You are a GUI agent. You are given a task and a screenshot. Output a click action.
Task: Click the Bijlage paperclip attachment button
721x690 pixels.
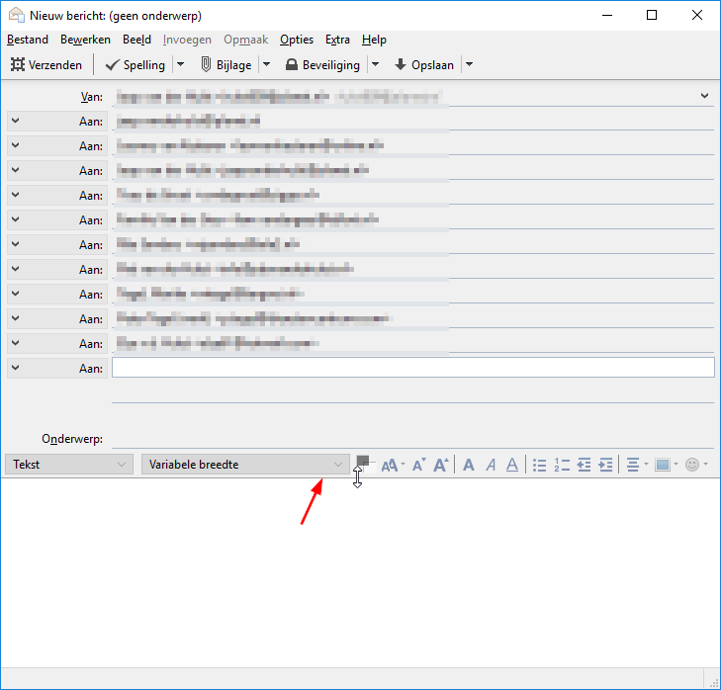[x=225, y=65]
